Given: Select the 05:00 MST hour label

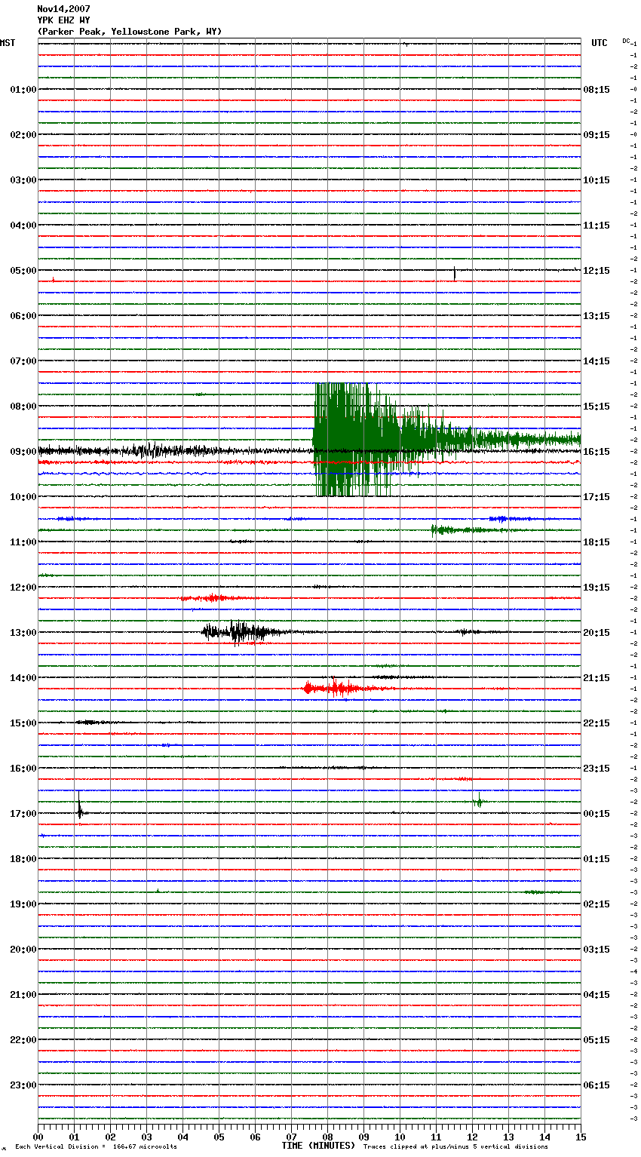Looking at the screenshot, I should 23,271.
